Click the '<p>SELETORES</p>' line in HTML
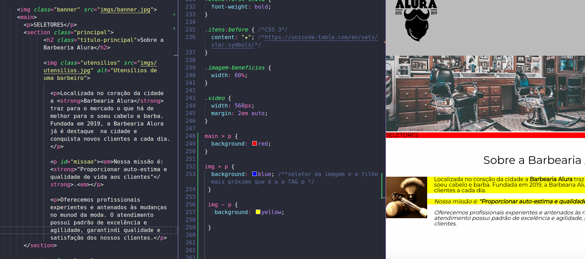 (x=50, y=25)
